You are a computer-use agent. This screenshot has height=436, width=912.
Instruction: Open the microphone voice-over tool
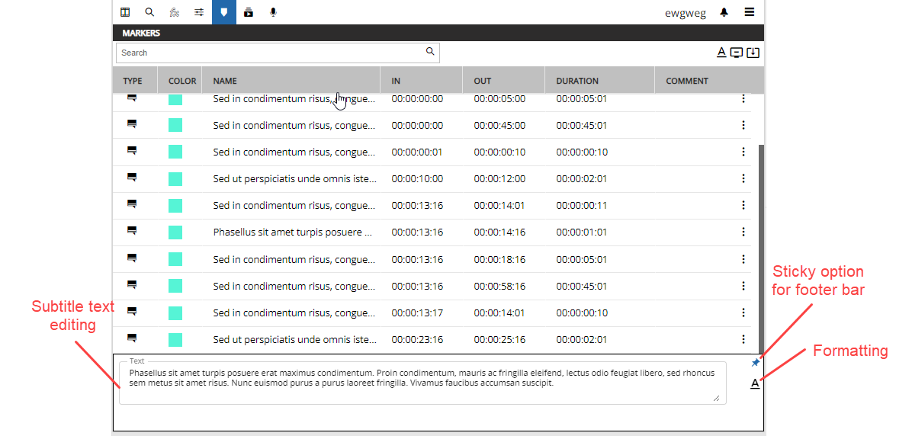coord(273,12)
